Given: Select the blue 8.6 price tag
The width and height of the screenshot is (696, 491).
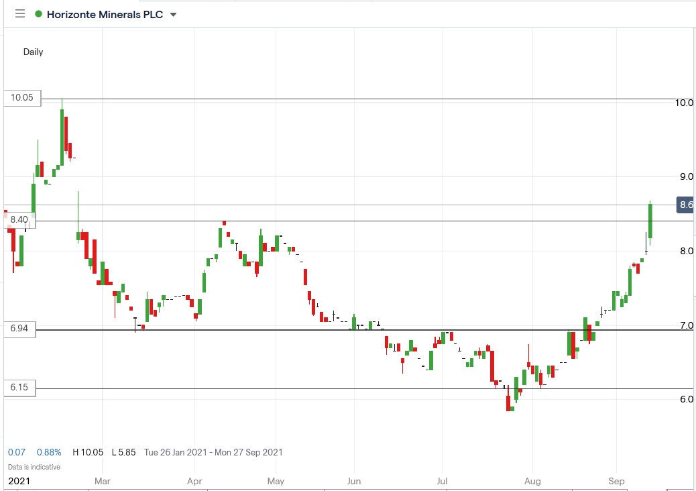Looking at the screenshot, I should 685,206.
